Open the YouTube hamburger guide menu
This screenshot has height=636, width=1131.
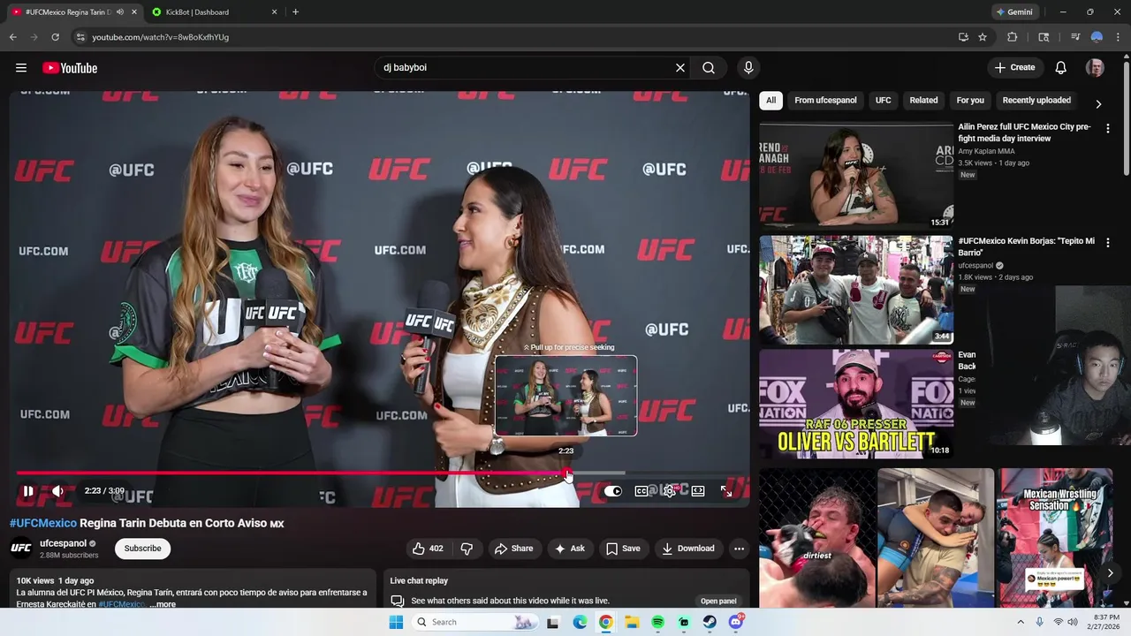[x=21, y=68]
